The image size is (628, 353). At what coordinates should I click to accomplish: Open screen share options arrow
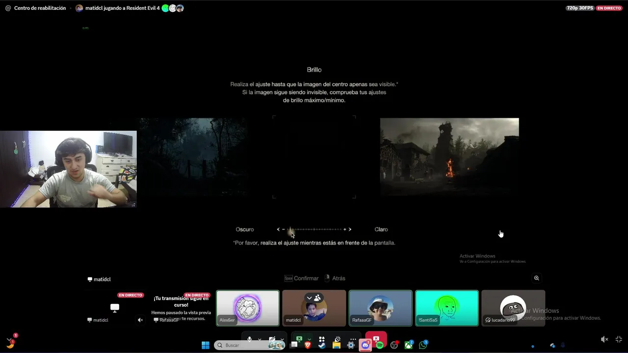coord(309,339)
